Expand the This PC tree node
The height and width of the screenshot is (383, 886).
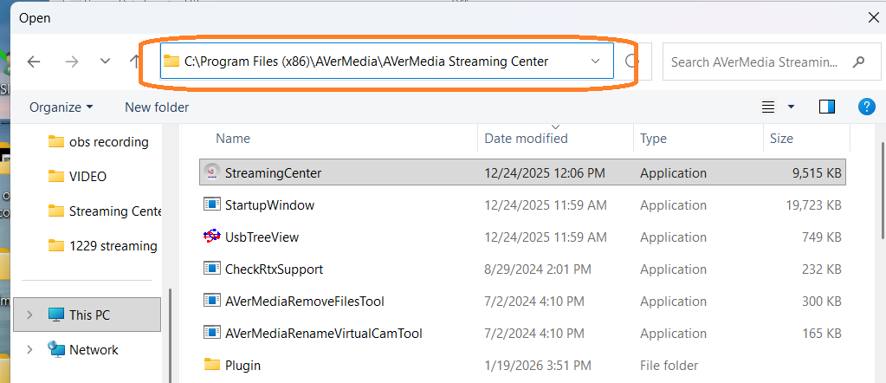click(30, 315)
